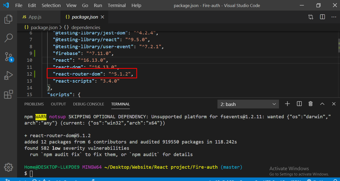Open Changes for package.json via compare icon

coord(311,17)
